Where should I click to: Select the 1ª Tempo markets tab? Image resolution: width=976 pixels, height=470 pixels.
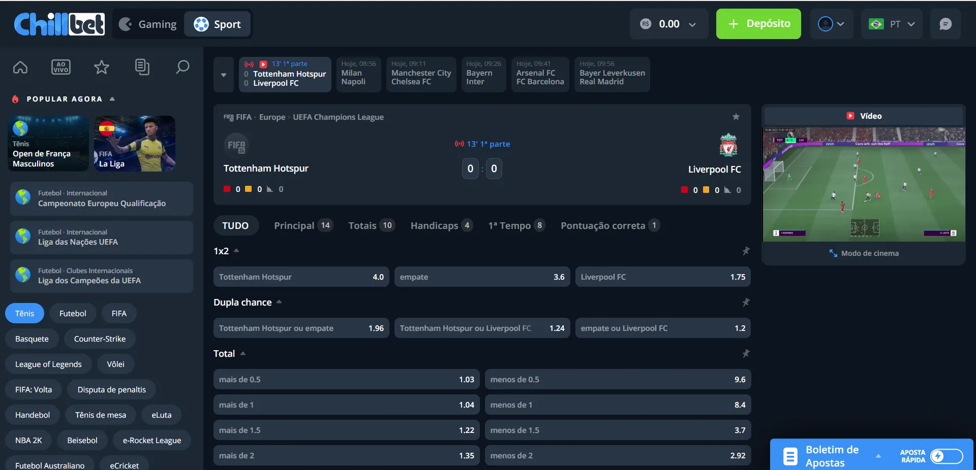click(516, 225)
